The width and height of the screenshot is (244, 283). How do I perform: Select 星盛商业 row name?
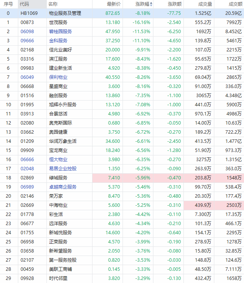point(58,86)
